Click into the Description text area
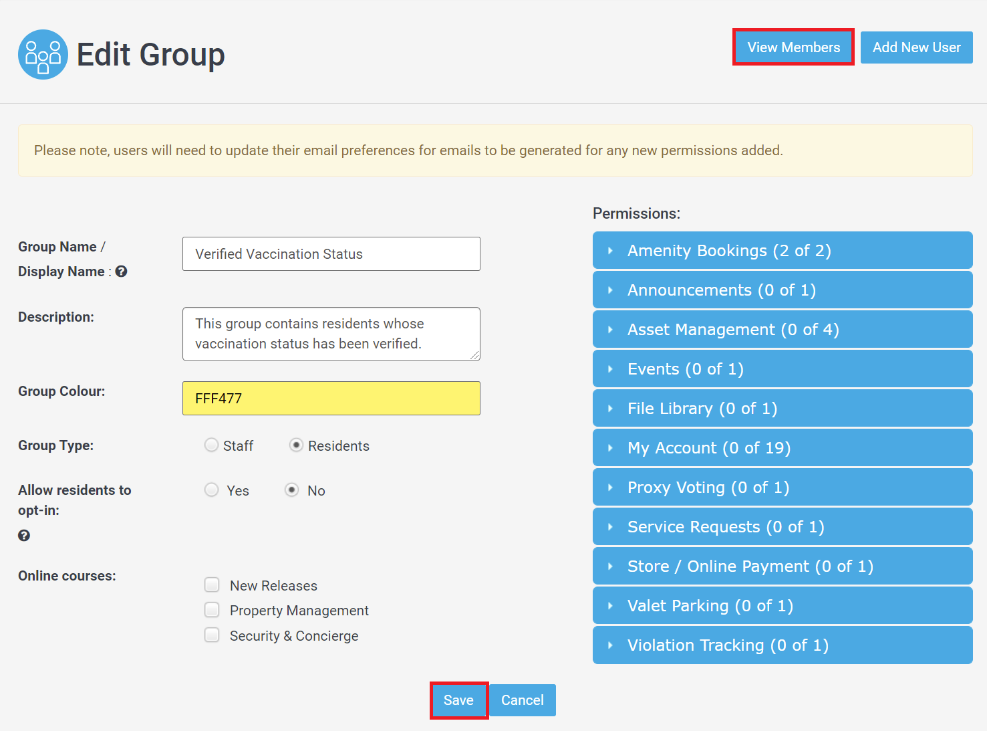987x731 pixels. [x=331, y=334]
